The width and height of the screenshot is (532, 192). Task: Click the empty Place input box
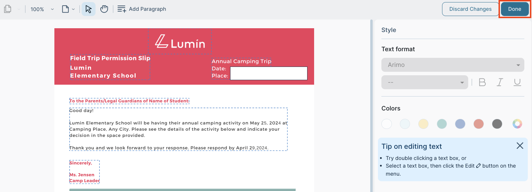tap(268, 74)
